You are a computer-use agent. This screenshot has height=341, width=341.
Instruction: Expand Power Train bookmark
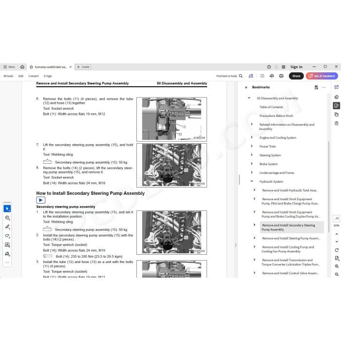[x=252, y=146]
